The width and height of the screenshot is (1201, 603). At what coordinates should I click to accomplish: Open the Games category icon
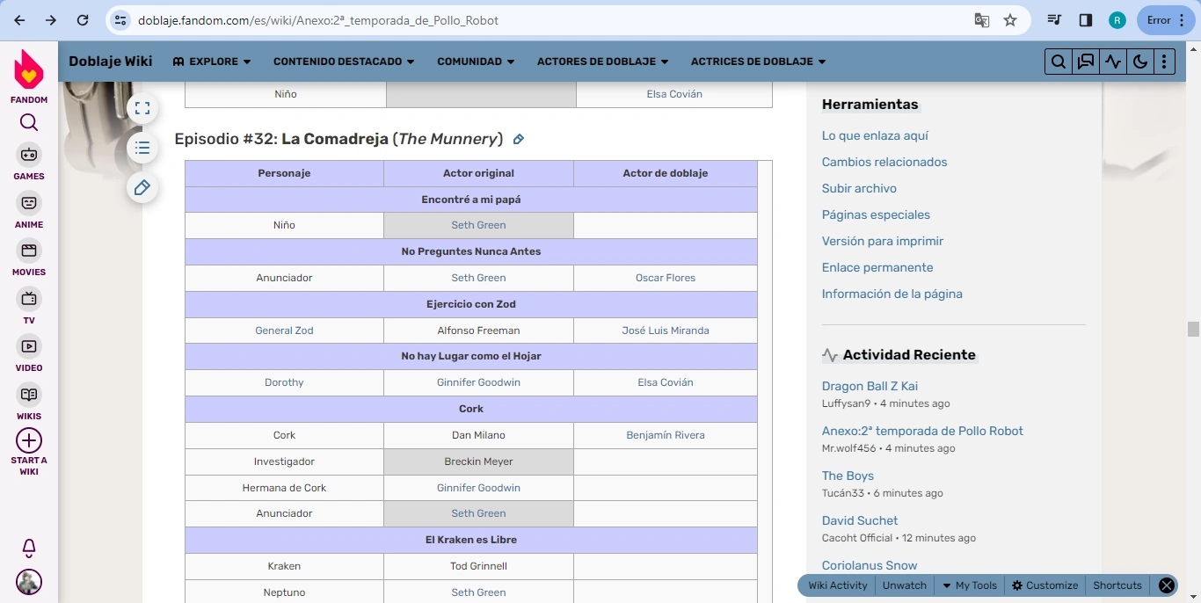pyautogui.click(x=29, y=155)
